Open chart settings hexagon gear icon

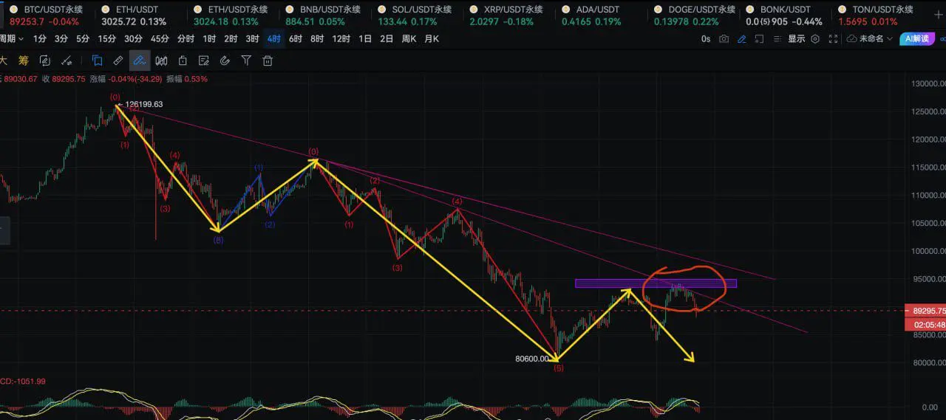coord(815,39)
